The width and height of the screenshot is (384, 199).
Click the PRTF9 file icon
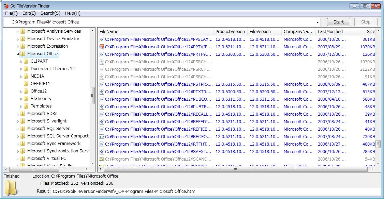(101, 54)
